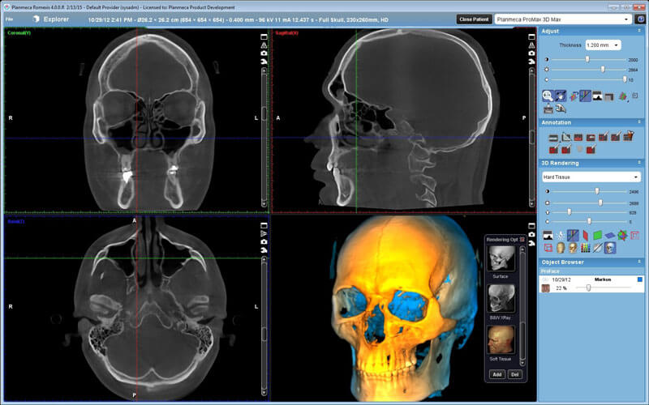The height and width of the screenshot is (405, 649).
Task: Toggle the blue checkbox next to Markus
Action: [x=639, y=279]
